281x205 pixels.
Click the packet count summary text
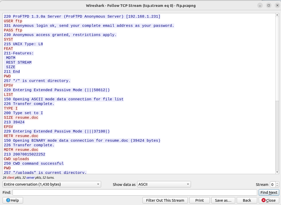pos(28,177)
